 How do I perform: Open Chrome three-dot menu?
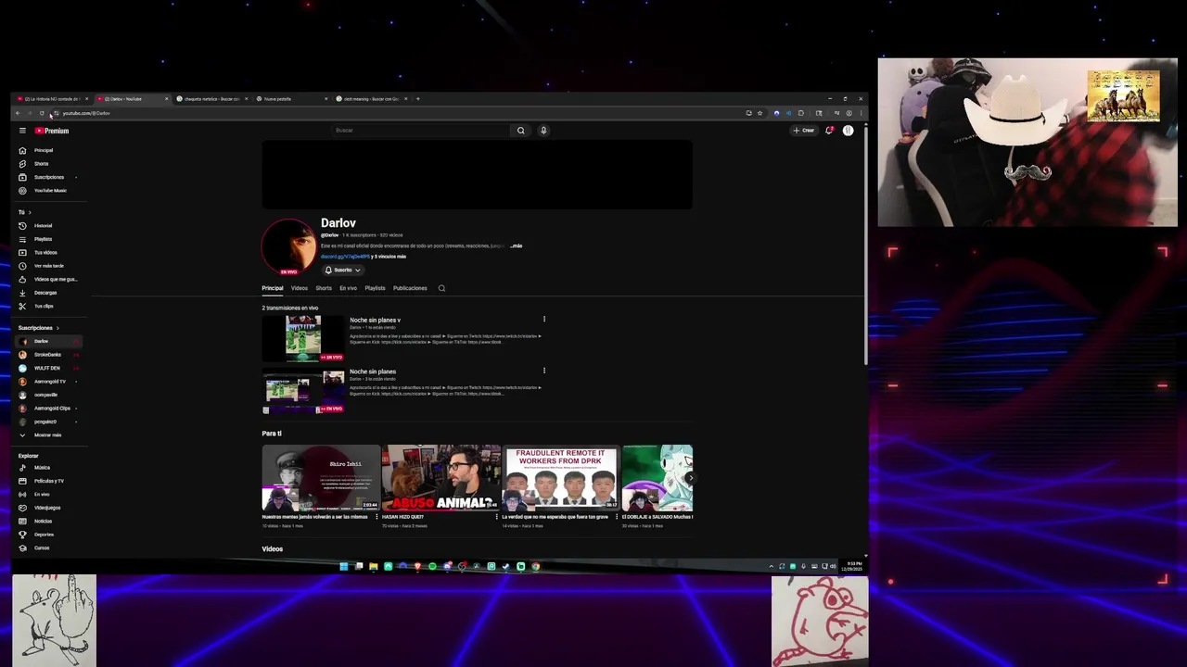click(x=862, y=113)
